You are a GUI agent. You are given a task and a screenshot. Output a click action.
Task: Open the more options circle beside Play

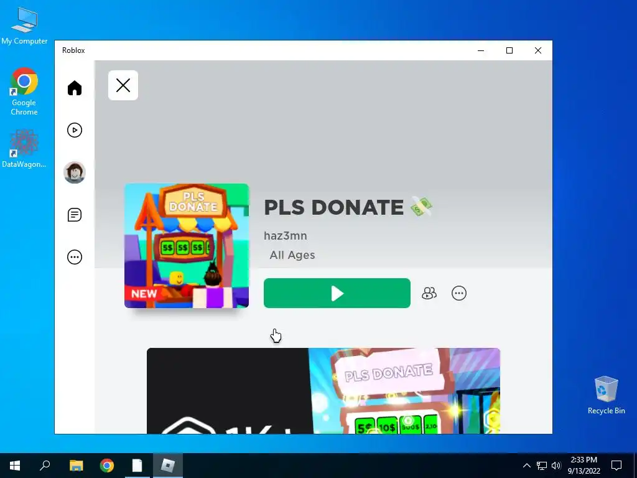click(x=459, y=293)
